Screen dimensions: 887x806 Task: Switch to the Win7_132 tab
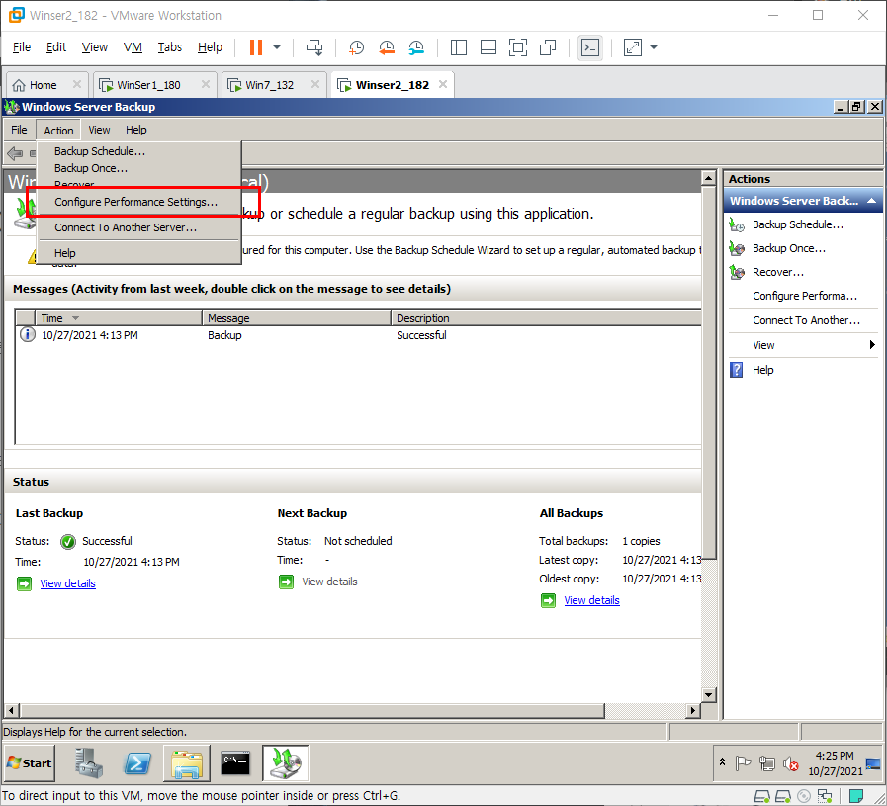coord(268,85)
